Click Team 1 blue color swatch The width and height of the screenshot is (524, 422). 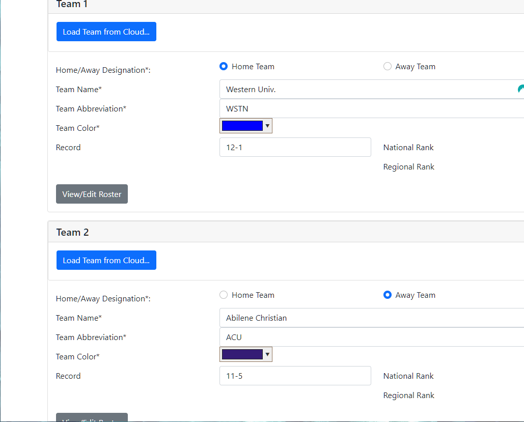pyautogui.click(x=242, y=126)
